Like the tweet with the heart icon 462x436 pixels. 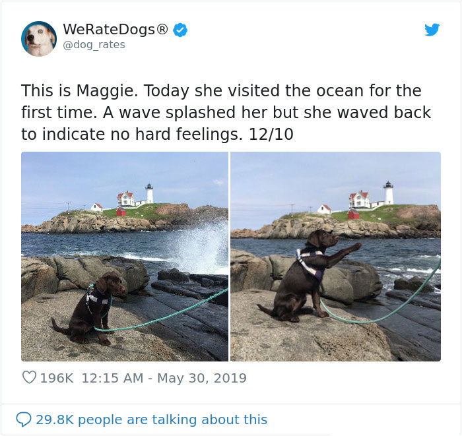pos(29,377)
